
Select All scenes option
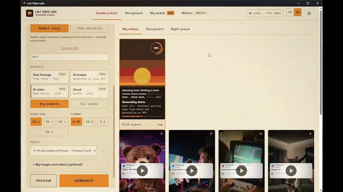click(x=90, y=104)
